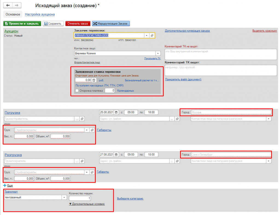The width and height of the screenshot is (280, 215).
Task: Open unloading contact person dropdown arrow
Action: [269, 161]
